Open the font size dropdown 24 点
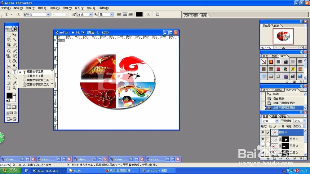Screen dimensions: 310x174 pos(91,15)
